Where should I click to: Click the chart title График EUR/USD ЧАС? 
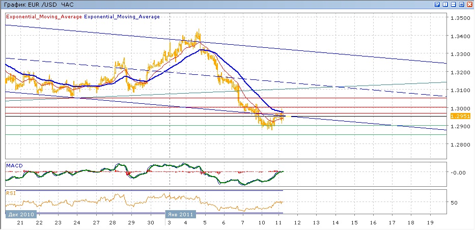point(38,4)
